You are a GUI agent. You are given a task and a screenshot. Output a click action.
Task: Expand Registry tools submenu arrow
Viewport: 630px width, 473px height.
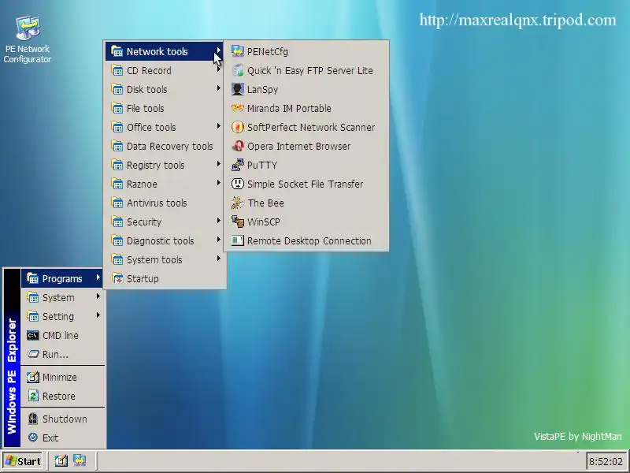[x=219, y=164]
